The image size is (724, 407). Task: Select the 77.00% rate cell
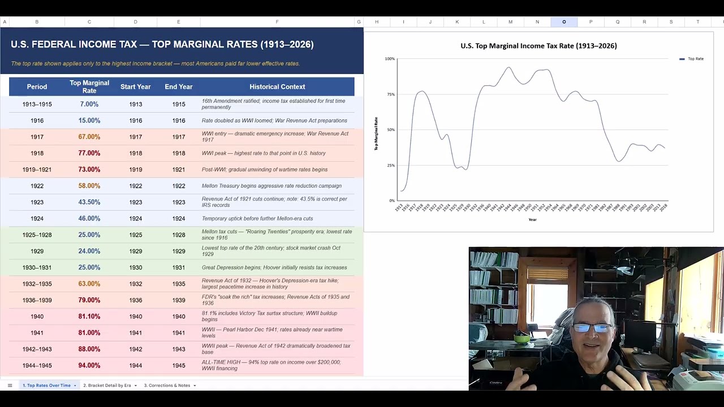[89, 153]
